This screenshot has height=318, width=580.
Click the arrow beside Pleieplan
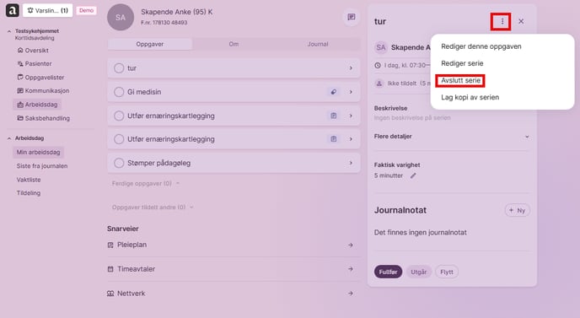point(351,245)
